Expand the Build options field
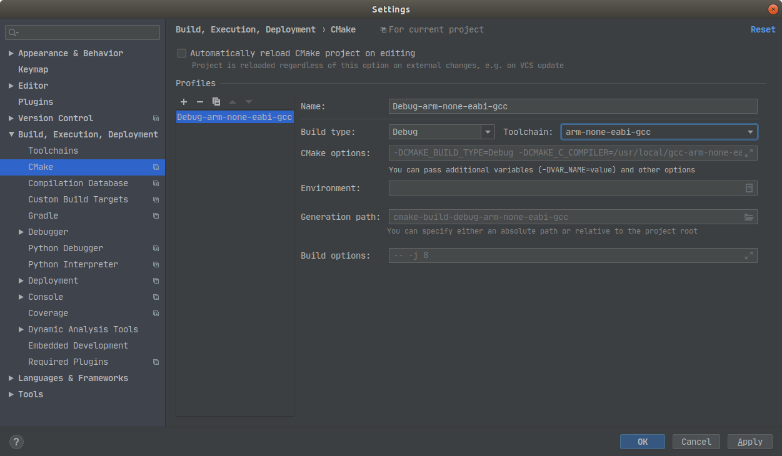The height and width of the screenshot is (456, 782). [x=749, y=255]
